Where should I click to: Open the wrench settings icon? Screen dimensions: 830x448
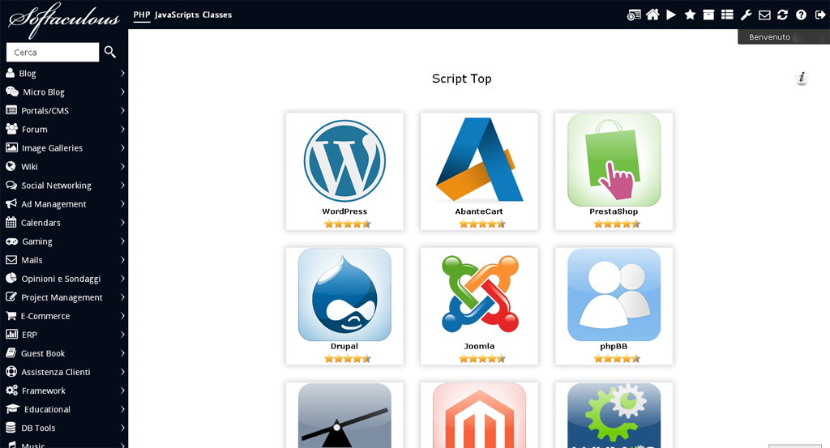pos(746,15)
